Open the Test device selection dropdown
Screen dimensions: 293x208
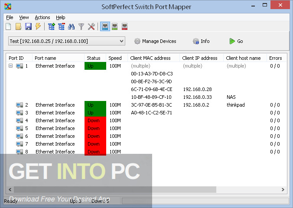(x=67, y=41)
